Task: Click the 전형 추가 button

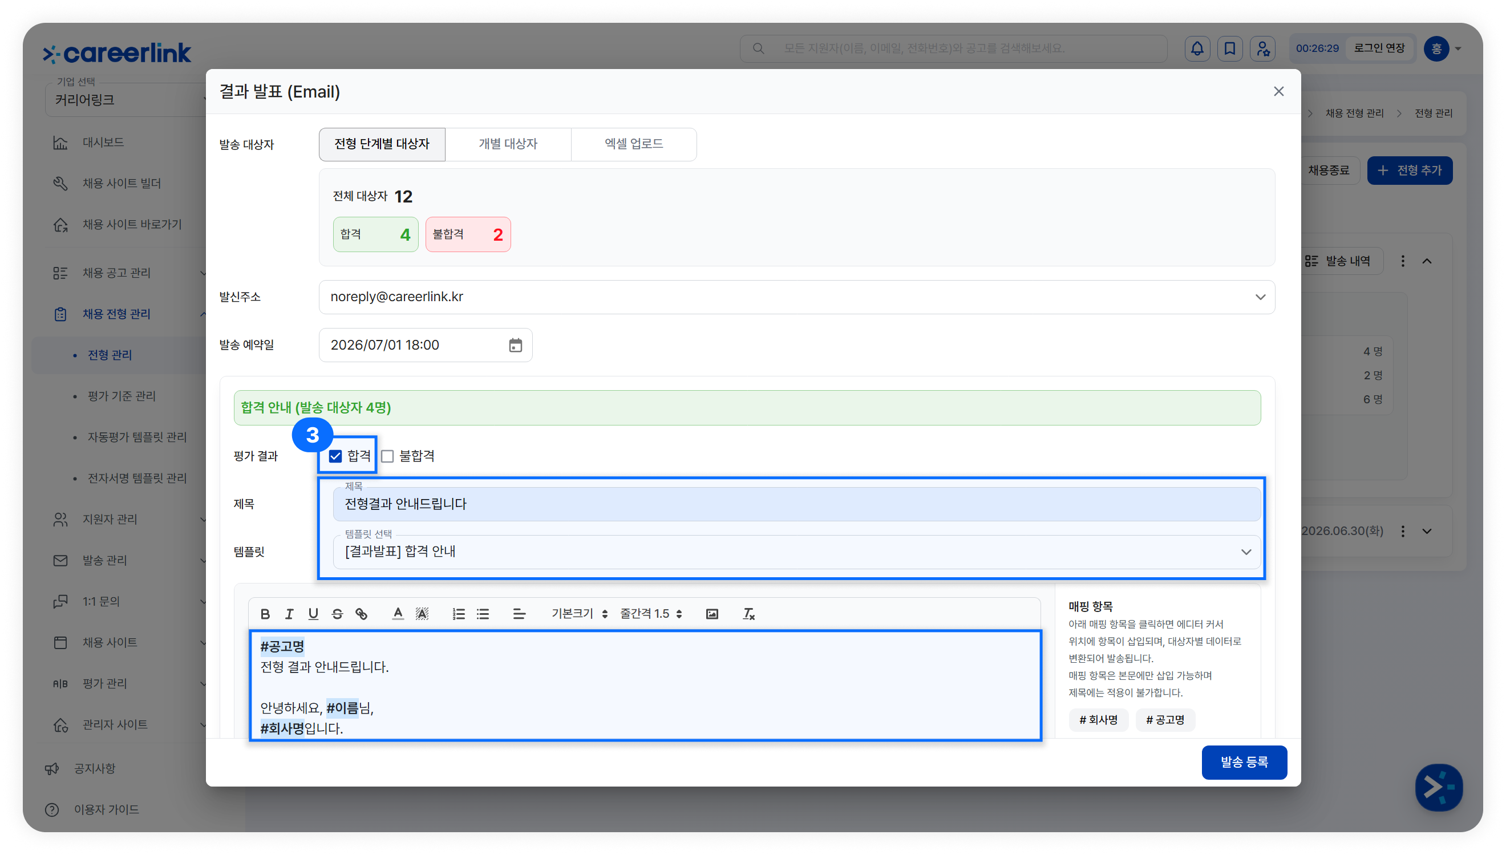Action: pyautogui.click(x=1410, y=171)
